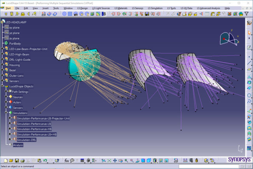
Task: Expand the Sources tree node
Action: (x=6, y=97)
